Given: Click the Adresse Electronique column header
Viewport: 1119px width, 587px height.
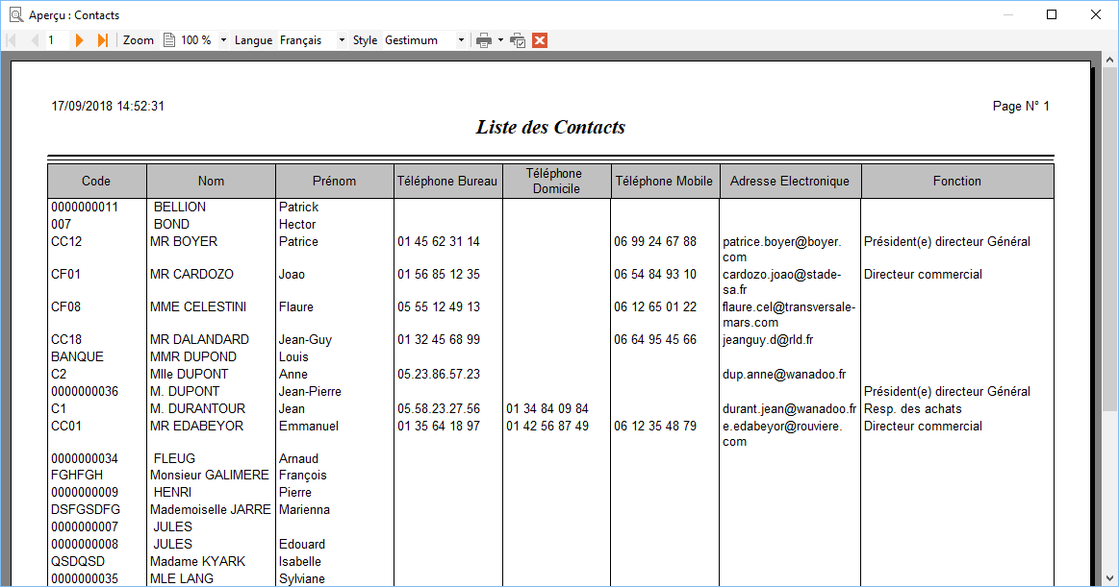Looking at the screenshot, I should (790, 181).
